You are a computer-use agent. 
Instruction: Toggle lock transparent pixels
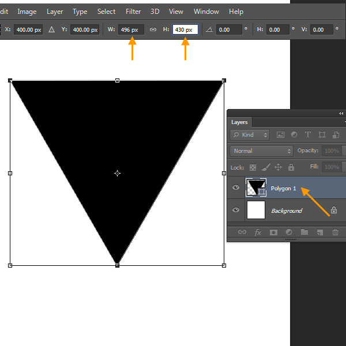point(252,167)
